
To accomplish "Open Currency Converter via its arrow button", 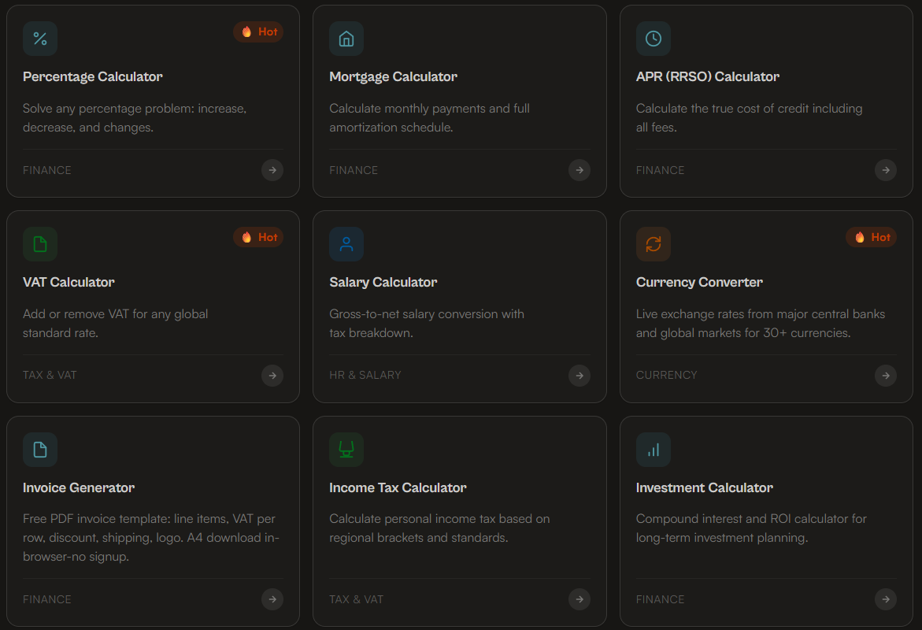I will (x=886, y=376).
